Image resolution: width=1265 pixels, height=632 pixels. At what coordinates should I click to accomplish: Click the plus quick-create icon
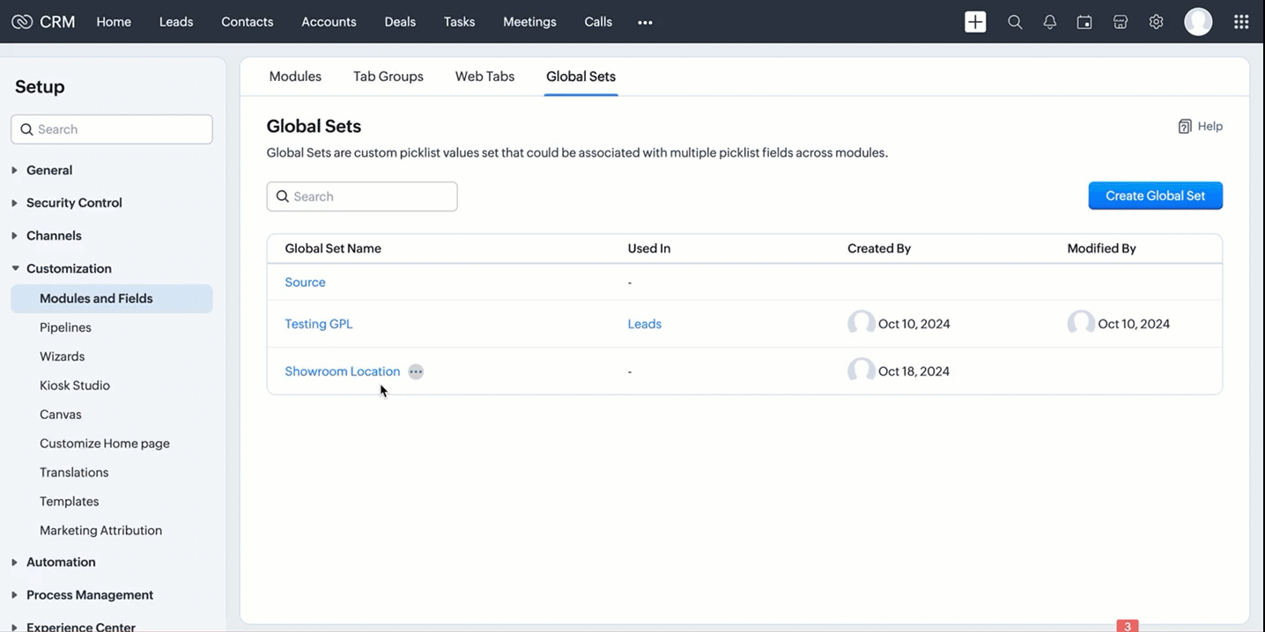tap(975, 22)
